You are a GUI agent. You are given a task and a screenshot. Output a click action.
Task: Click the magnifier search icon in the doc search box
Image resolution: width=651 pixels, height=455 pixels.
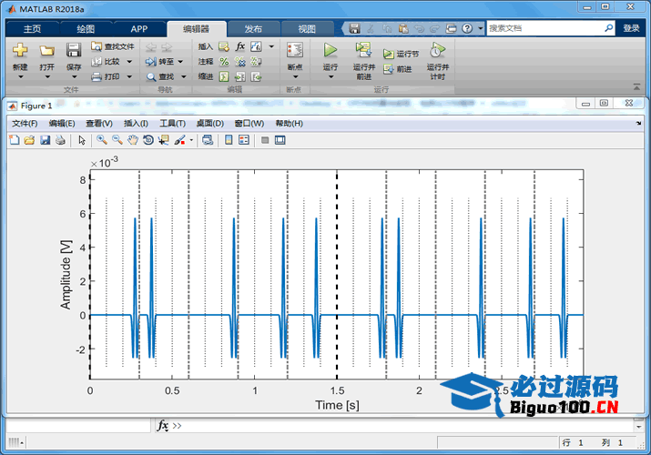coord(608,28)
